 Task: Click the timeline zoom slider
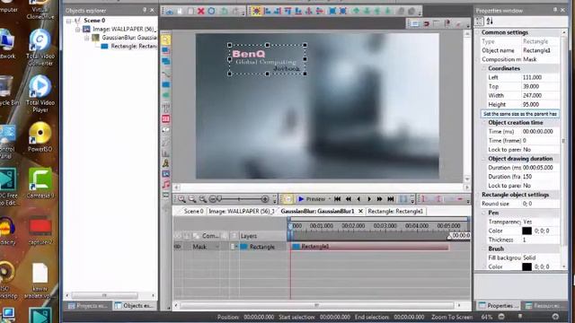(239, 199)
